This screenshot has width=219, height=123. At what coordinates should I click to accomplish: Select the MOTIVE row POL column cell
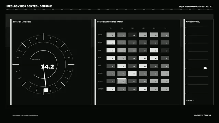coord(143,35)
